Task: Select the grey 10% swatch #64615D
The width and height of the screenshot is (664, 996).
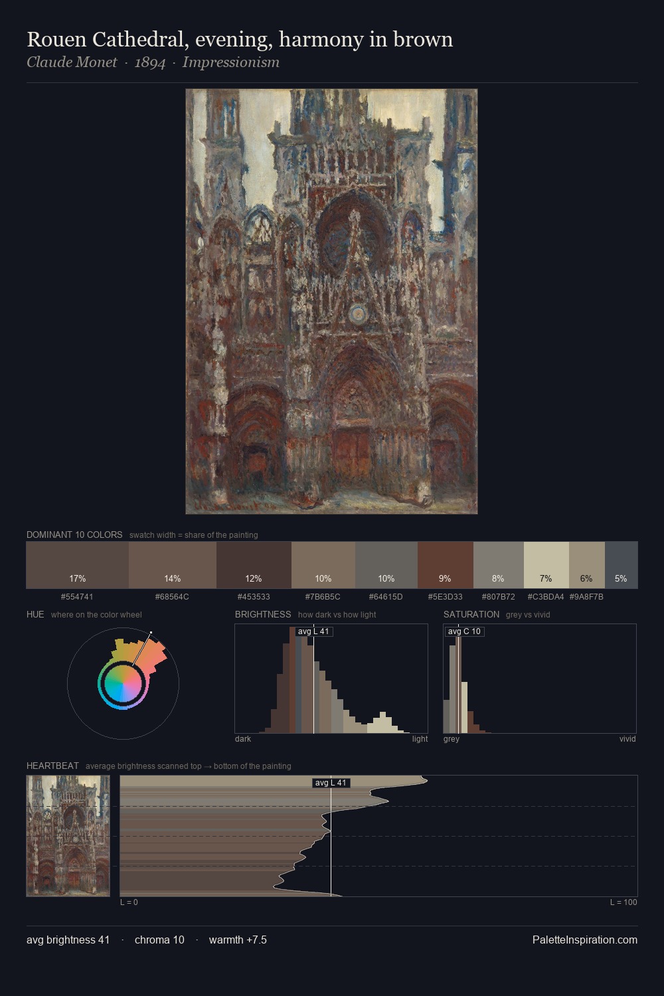Action: pyautogui.click(x=386, y=565)
